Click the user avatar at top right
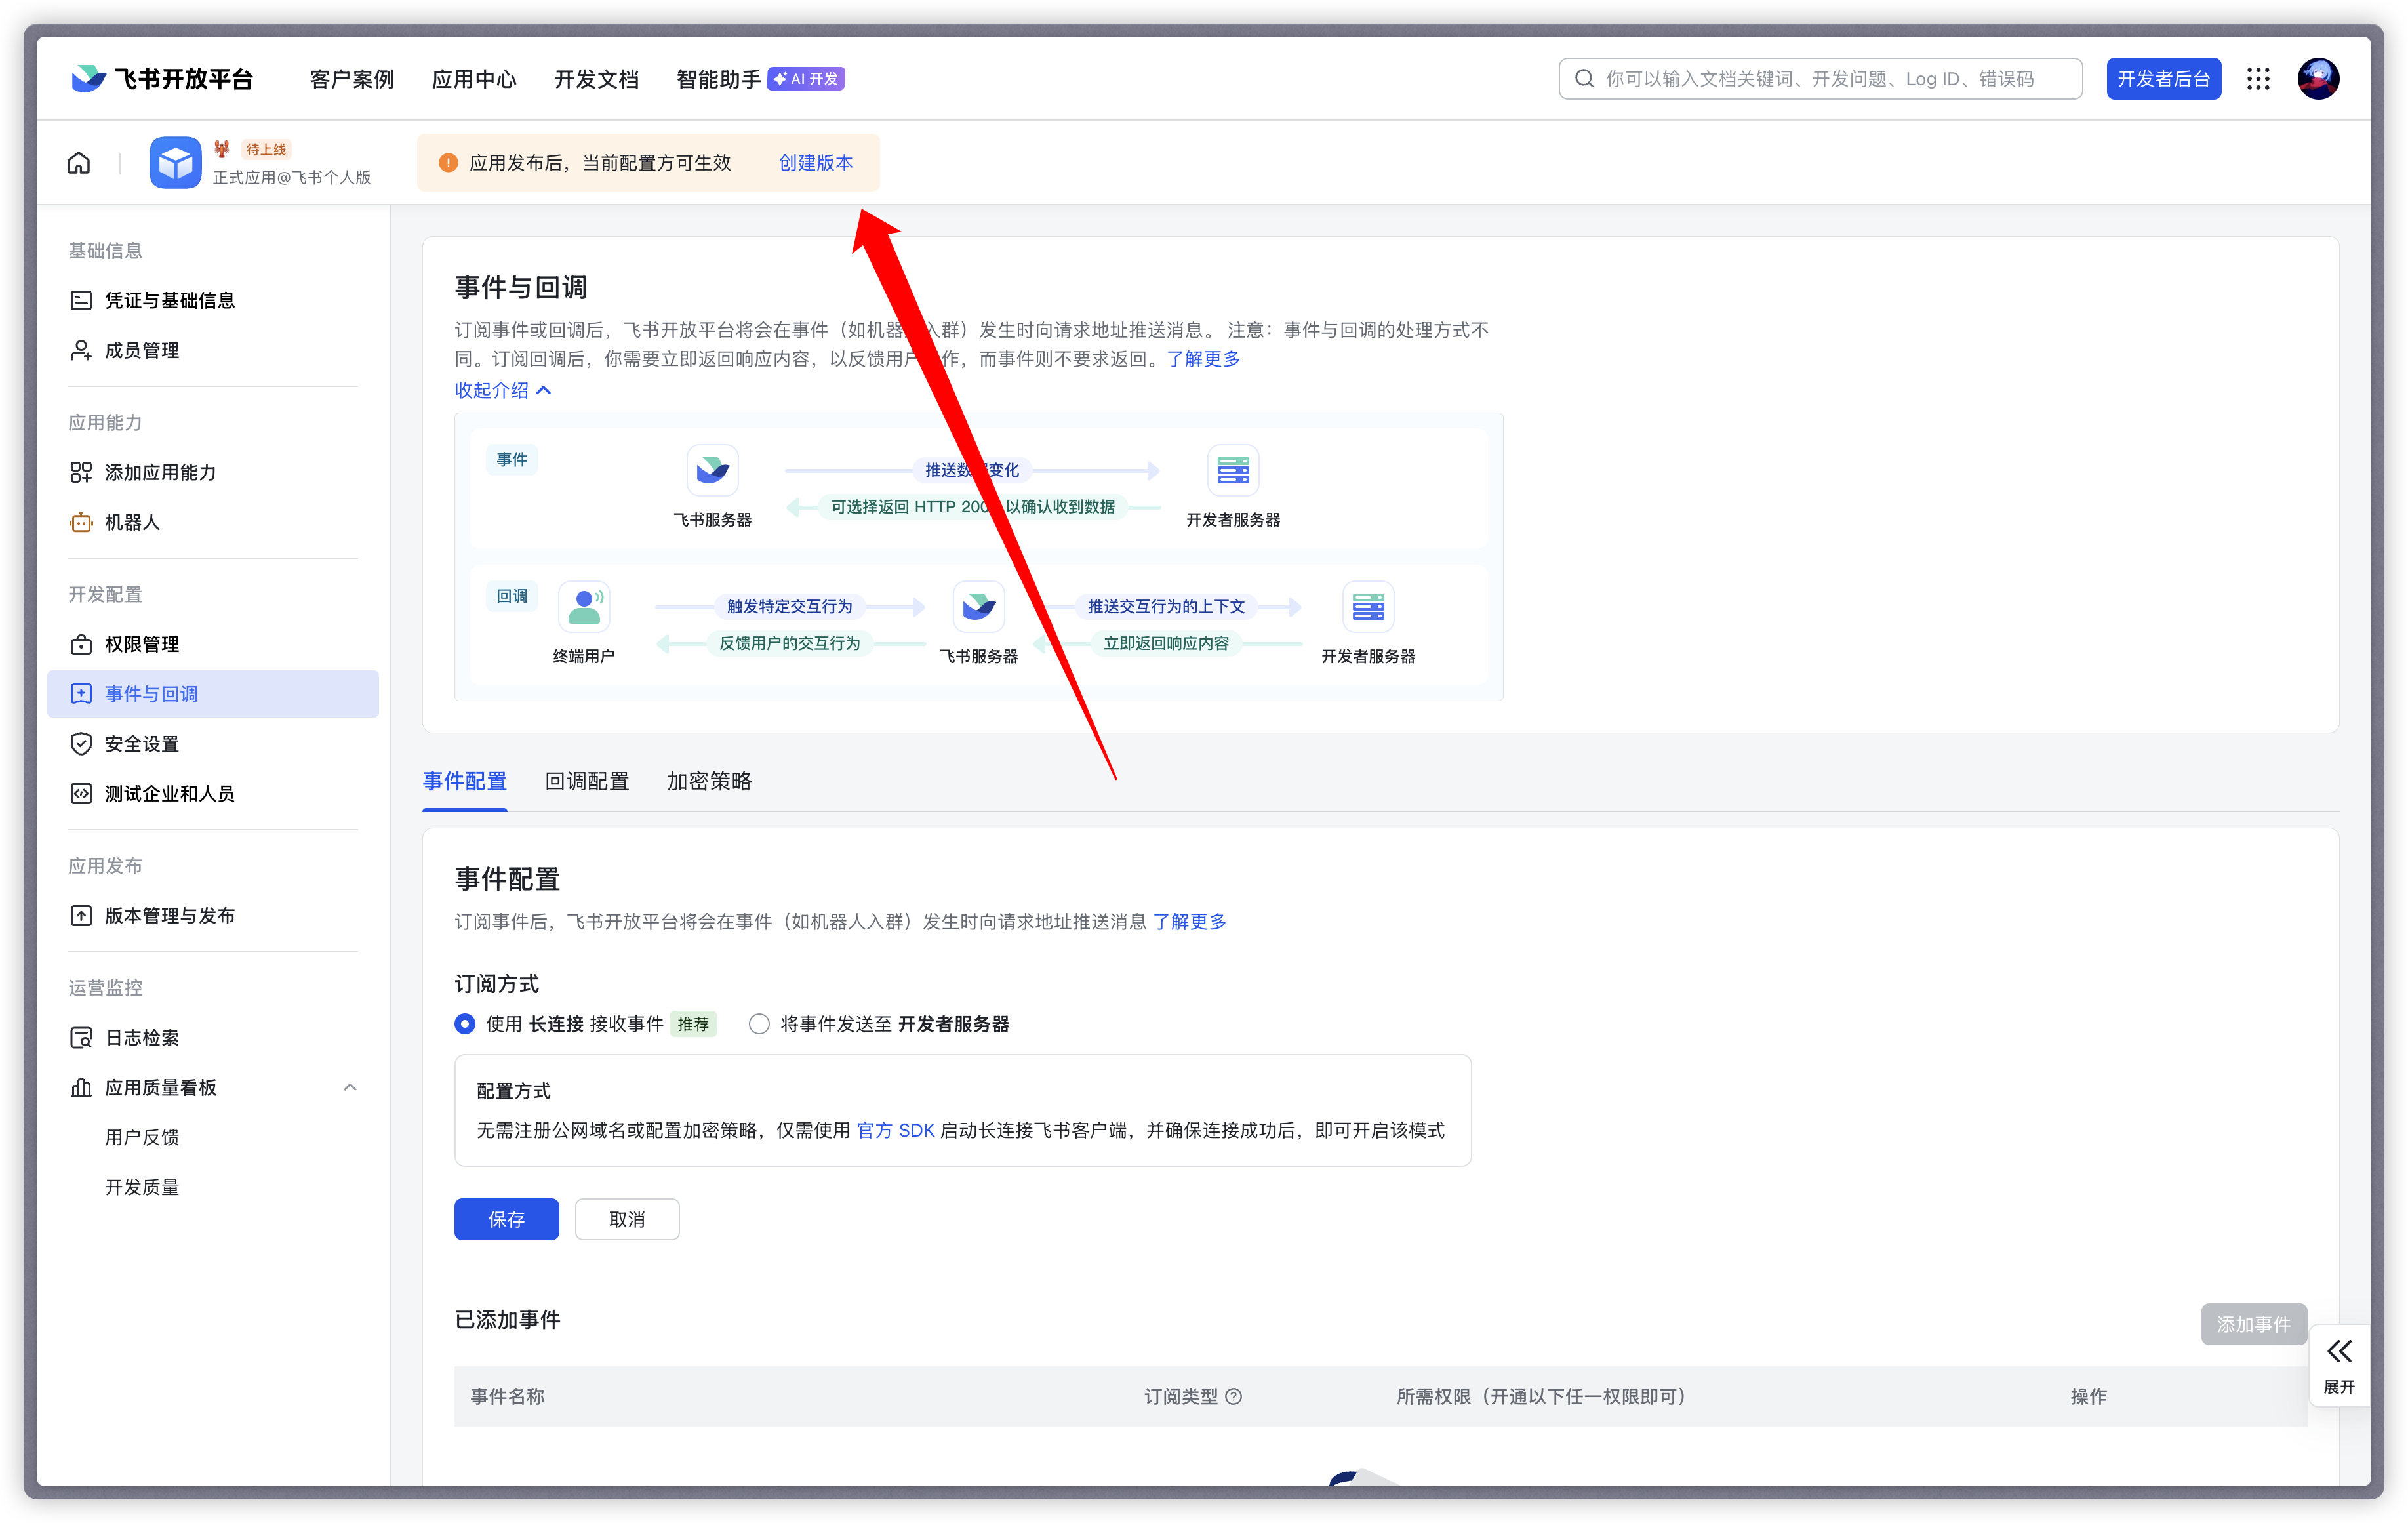The width and height of the screenshot is (2408, 1523). 2318,79
